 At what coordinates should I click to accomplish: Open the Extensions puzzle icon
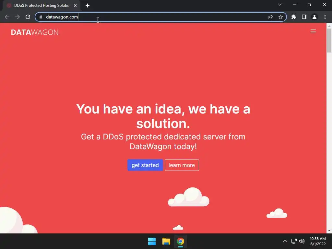[294, 17]
